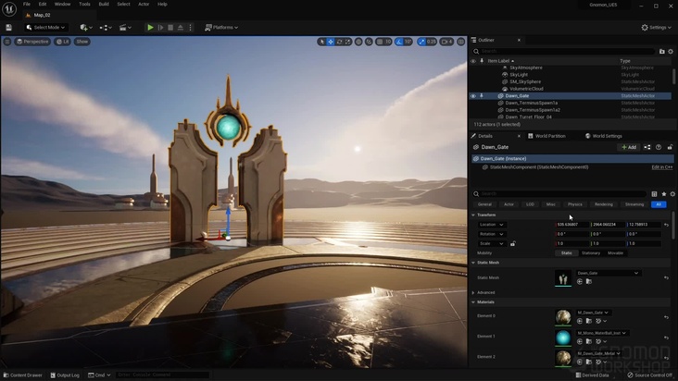This screenshot has width=678, height=381.
Task: Open Output Log in status bar
Action: [x=65, y=375]
